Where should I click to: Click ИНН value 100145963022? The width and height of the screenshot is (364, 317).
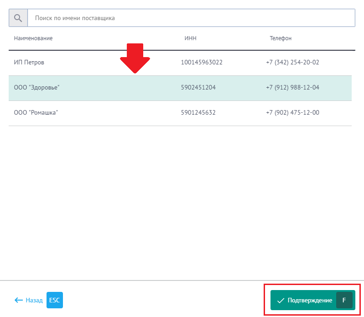pyautogui.click(x=202, y=63)
